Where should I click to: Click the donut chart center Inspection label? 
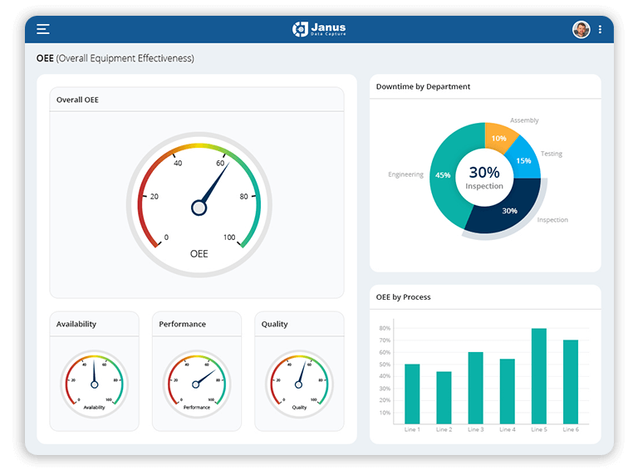(484, 186)
